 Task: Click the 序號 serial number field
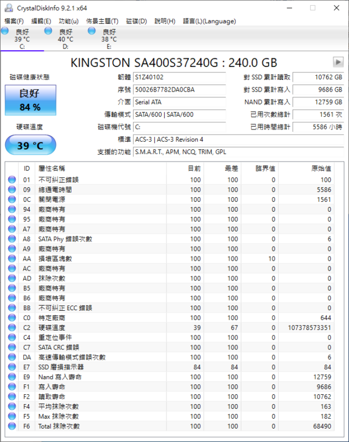[x=177, y=90]
